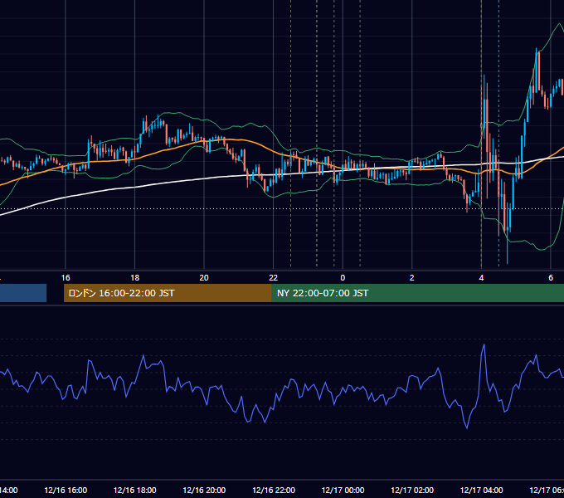The height and width of the screenshot is (498, 564).
Task: Click the 12/16 20:00 date axis label
Action: 204,490
